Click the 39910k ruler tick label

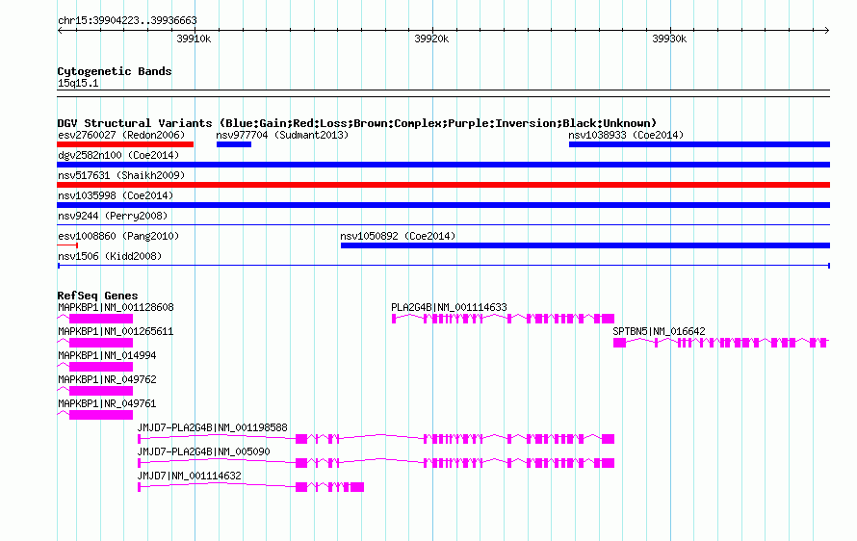[x=194, y=39]
